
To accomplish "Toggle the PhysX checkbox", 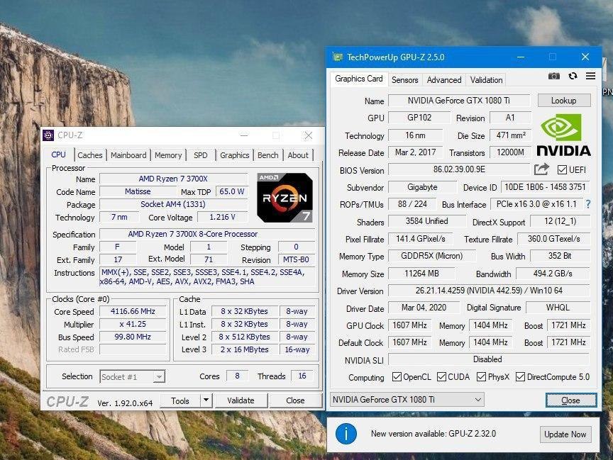I will [481, 377].
